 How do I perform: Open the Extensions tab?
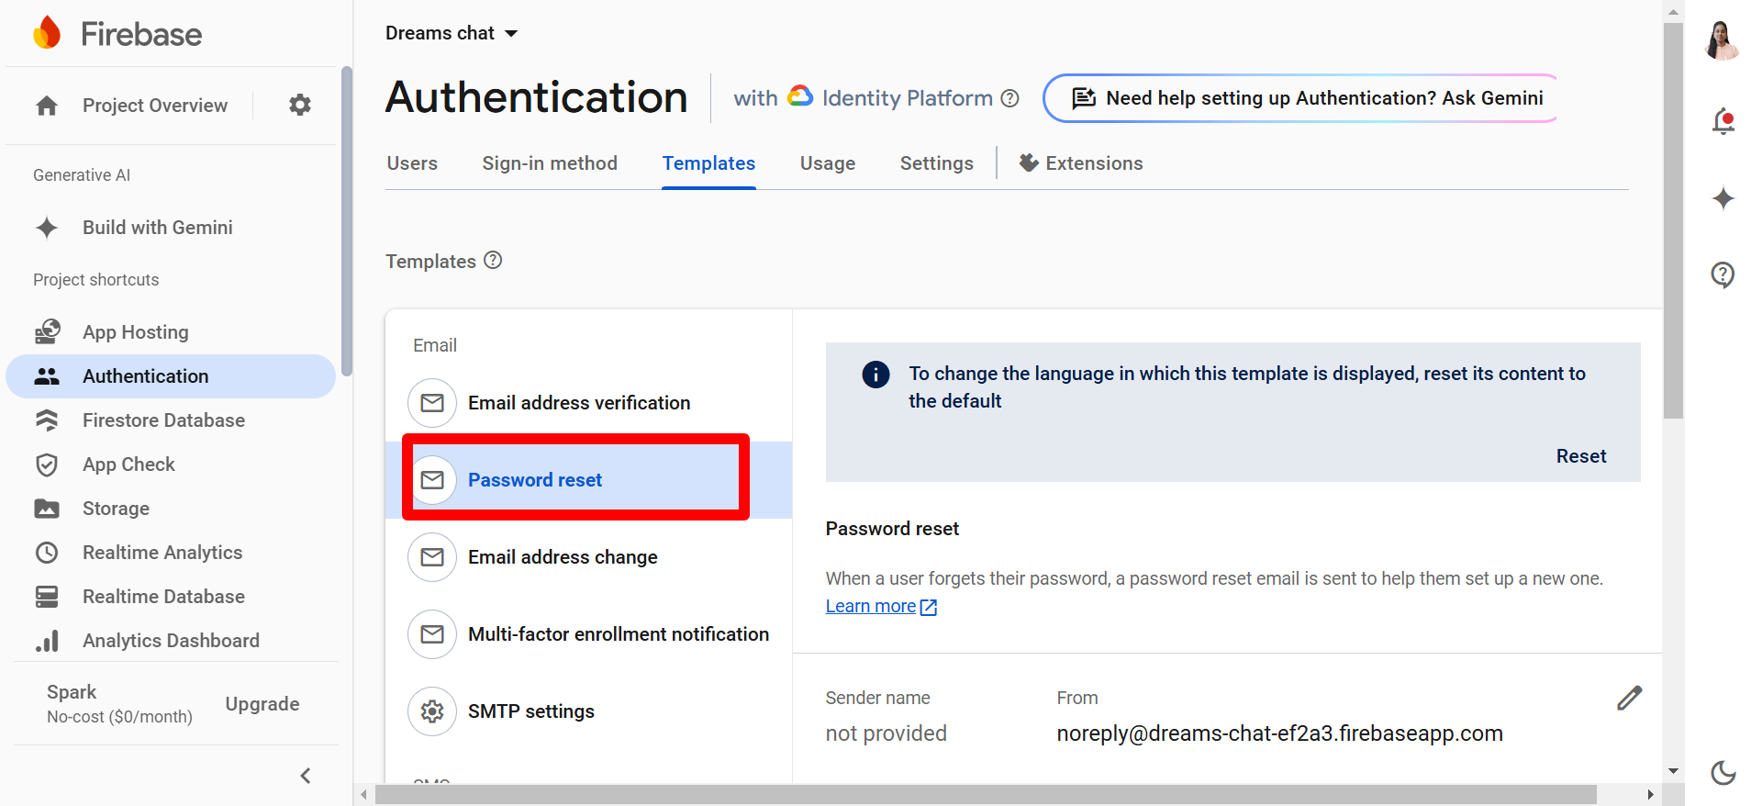coord(1081,163)
